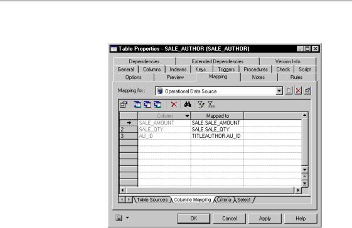352x228 pixels.
Task: Click the Apply button
Action: tap(265, 219)
